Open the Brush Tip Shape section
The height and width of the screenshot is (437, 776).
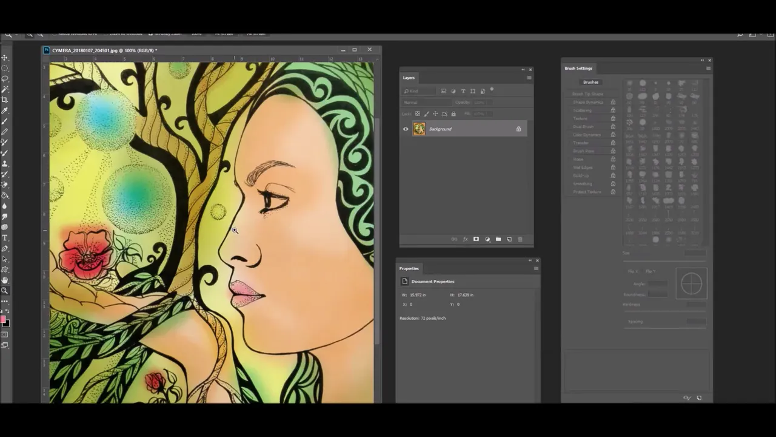[588, 94]
